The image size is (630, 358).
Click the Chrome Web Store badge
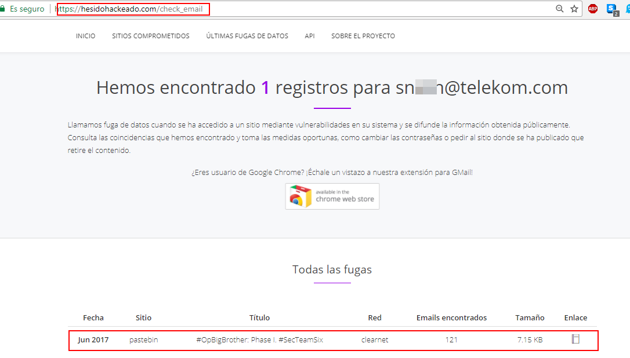pos(332,196)
